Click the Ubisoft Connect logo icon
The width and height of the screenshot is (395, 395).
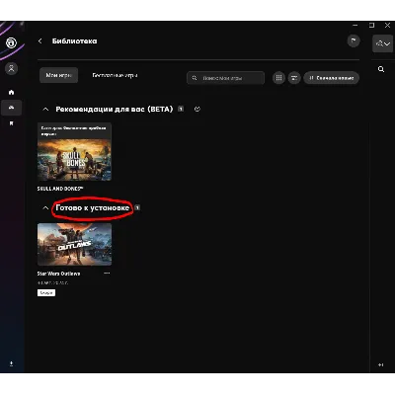[11, 42]
